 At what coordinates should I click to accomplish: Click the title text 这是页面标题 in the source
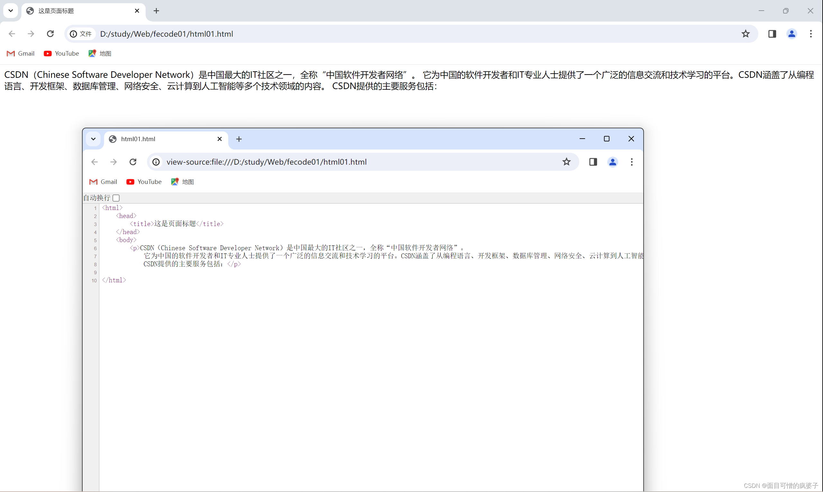[x=175, y=224]
